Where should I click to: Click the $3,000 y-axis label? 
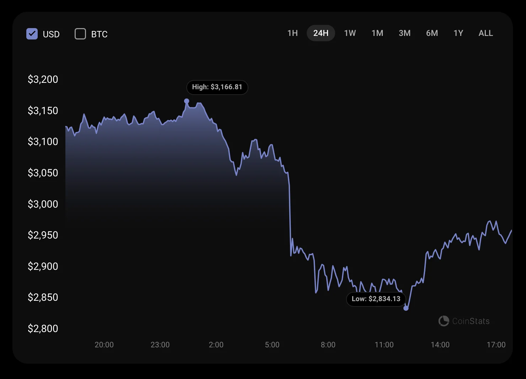(x=43, y=204)
